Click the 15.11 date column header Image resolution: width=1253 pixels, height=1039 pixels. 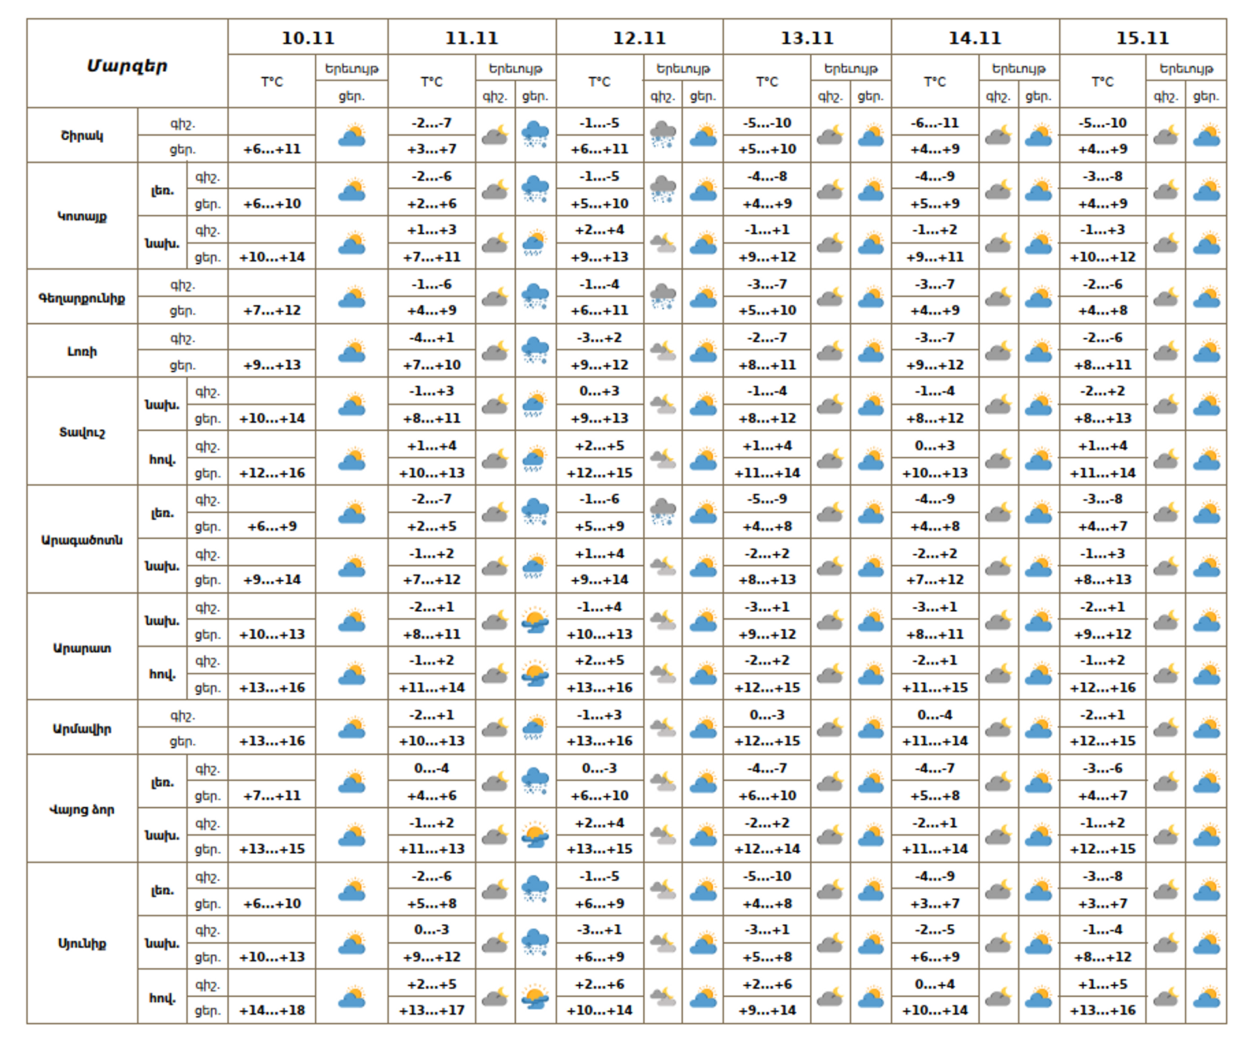pyautogui.click(x=1143, y=38)
